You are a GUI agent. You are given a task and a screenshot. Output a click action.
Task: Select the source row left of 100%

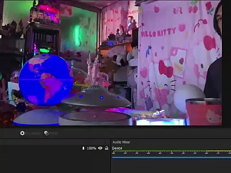pos(41,148)
